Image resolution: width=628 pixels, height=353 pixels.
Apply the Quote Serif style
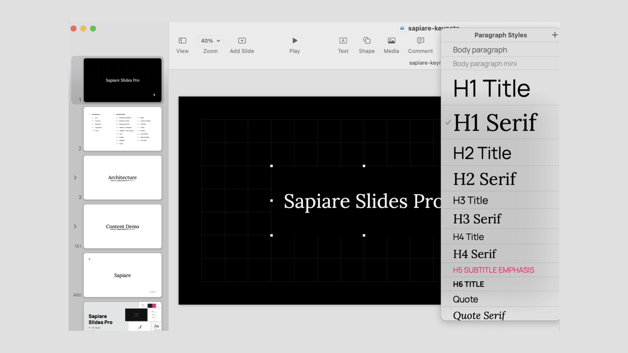(500, 314)
